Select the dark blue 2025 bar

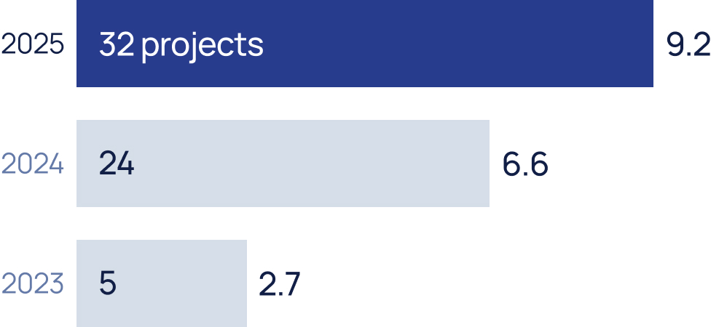click(364, 44)
